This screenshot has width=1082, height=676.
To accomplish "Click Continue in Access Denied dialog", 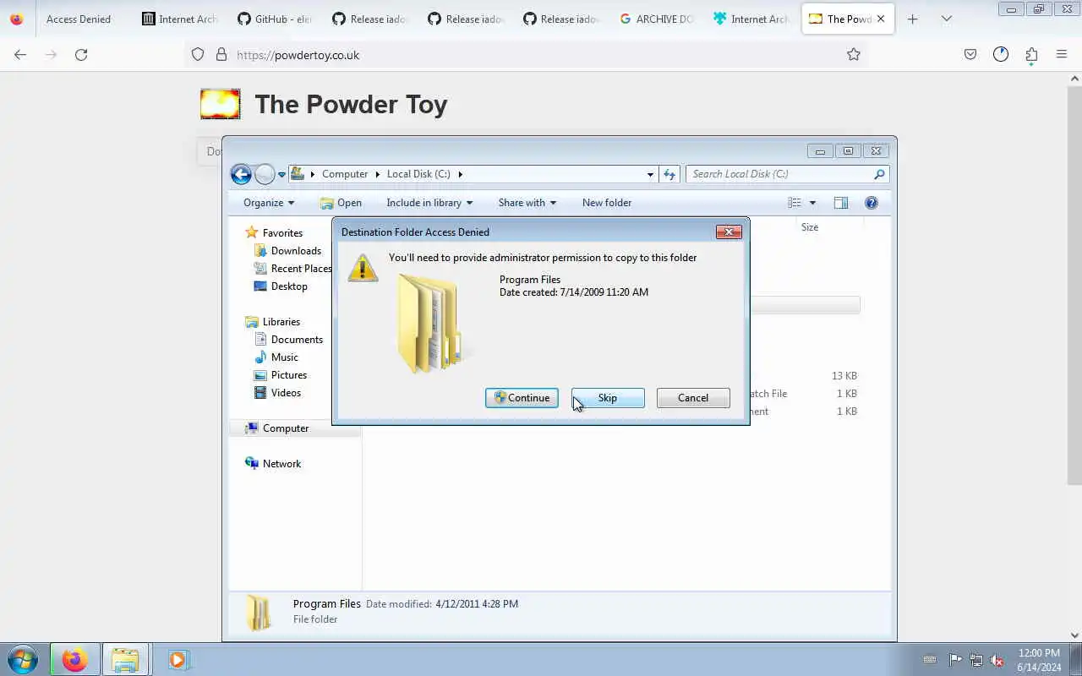I will (x=522, y=398).
